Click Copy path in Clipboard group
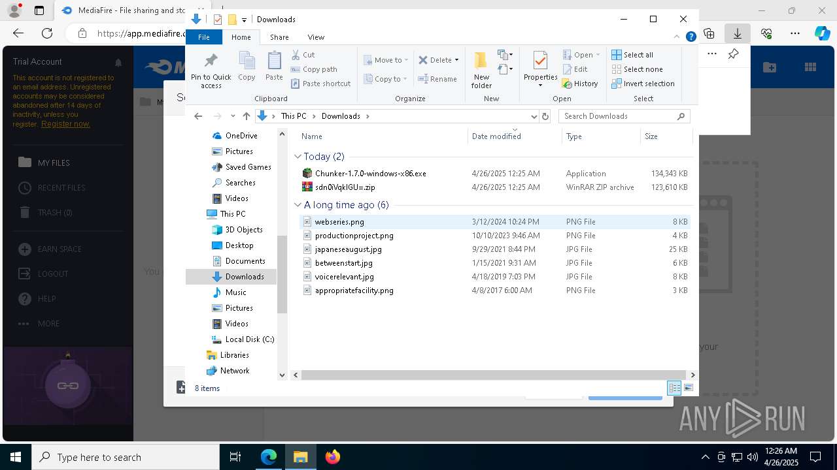 tap(314, 69)
